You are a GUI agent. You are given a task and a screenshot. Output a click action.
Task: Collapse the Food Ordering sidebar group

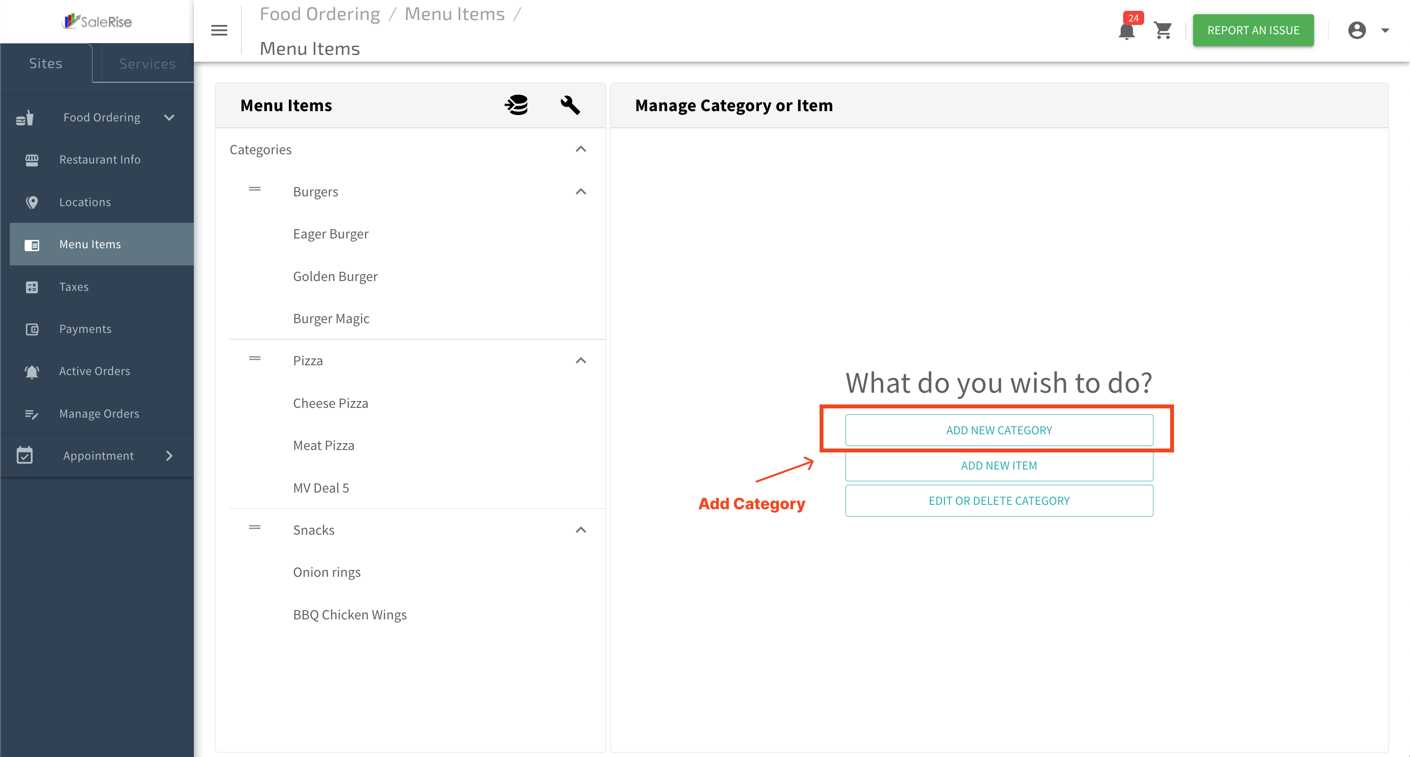[169, 117]
